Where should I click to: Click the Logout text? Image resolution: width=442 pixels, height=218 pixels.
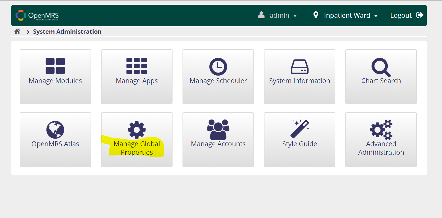pos(401,15)
